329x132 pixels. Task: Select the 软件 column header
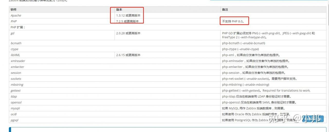(13, 10)
